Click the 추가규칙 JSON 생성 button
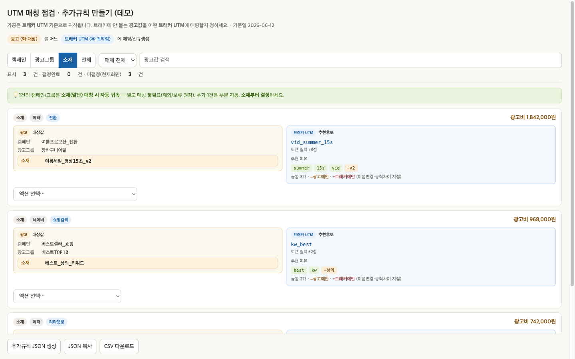 pyautogui.click(x=34, y=346)
